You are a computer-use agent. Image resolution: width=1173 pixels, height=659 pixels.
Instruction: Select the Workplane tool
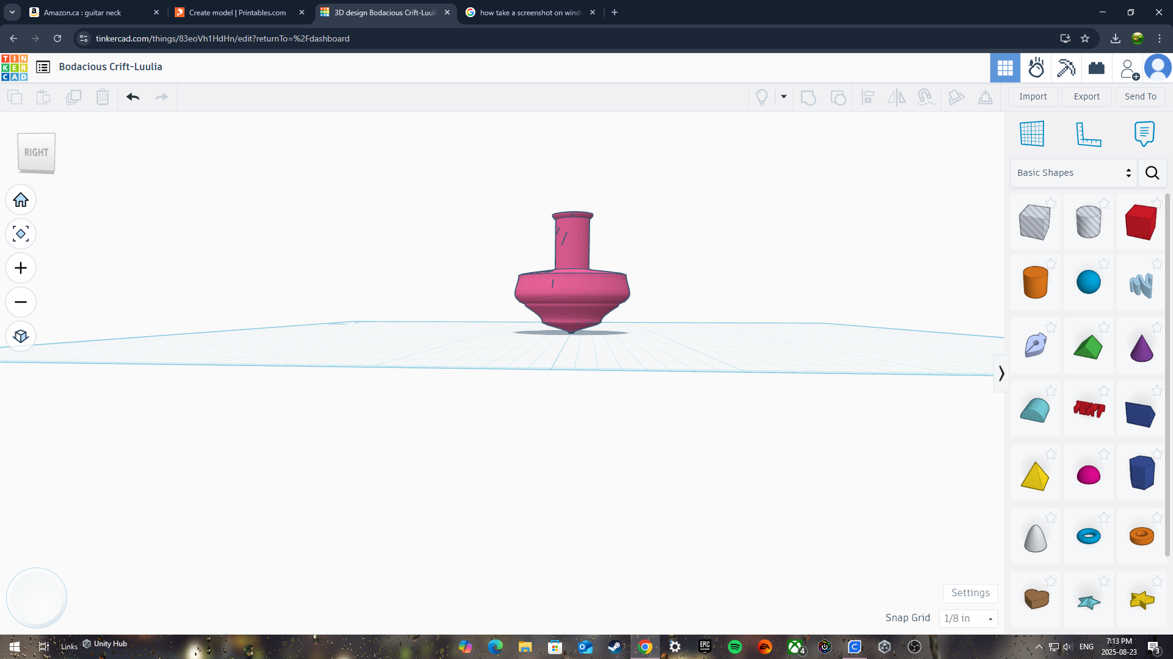(1032, 134)
